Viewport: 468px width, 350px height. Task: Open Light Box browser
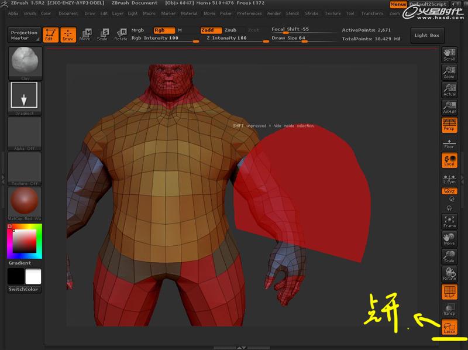427,35
